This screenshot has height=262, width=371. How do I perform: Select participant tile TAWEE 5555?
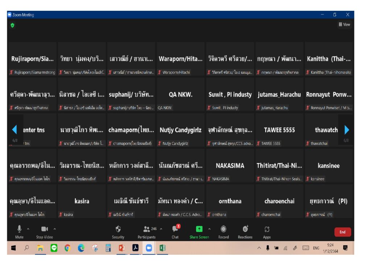279,130
